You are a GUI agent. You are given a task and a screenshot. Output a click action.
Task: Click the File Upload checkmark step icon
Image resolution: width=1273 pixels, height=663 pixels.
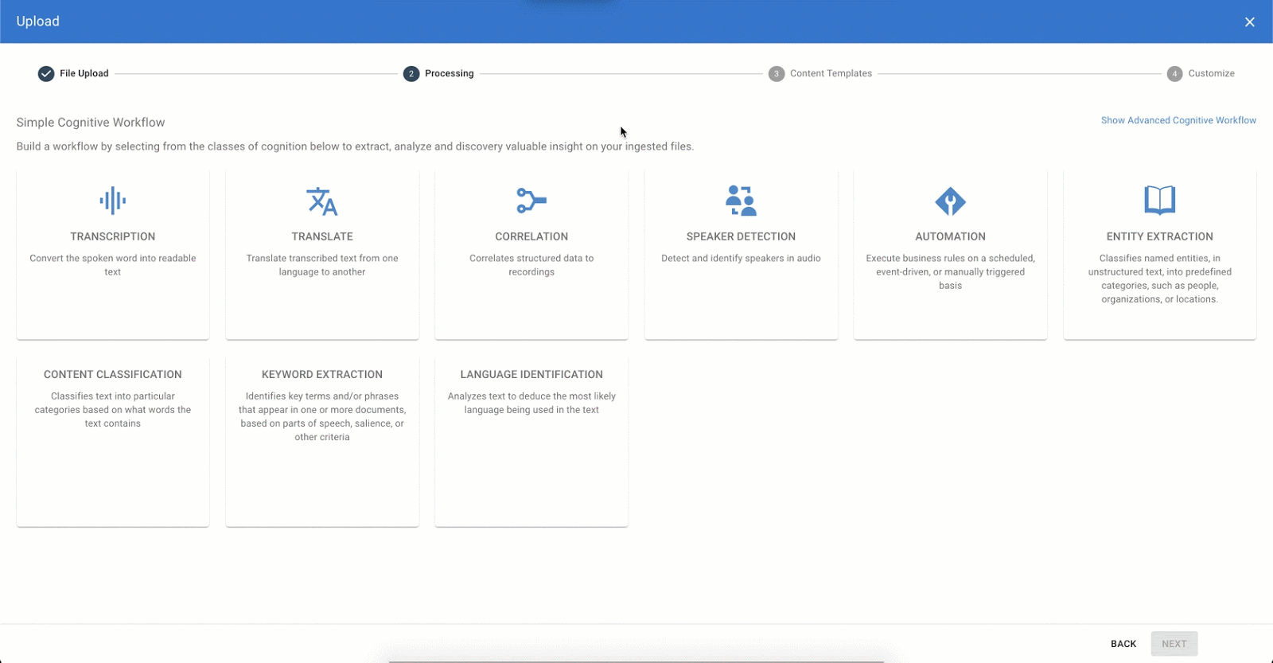pos(46,73)
